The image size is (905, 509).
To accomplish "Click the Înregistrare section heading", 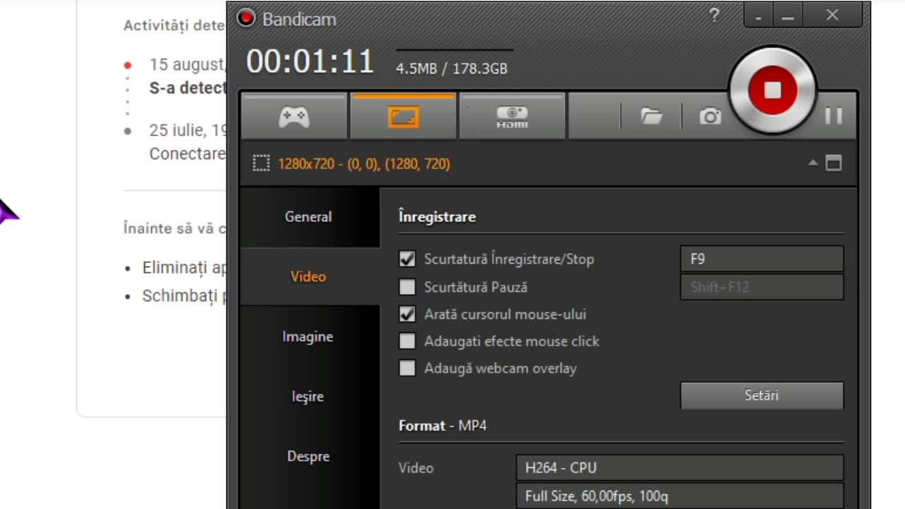I will 437,217.
